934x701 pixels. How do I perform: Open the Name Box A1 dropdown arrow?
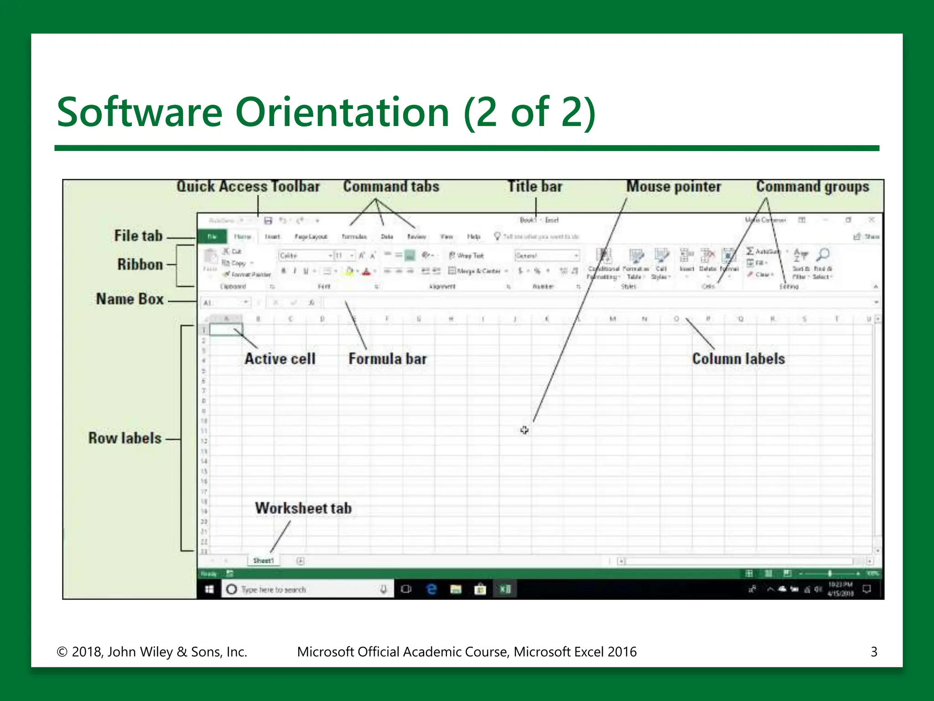(x=246, y=302)
